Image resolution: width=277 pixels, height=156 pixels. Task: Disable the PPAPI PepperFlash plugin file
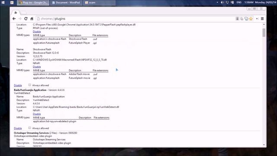tap(37, 32)
